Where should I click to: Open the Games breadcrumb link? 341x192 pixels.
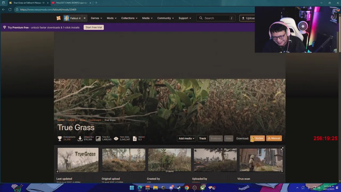(61, 120)
